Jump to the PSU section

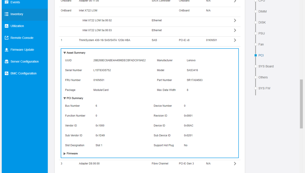(x=261, y=33)
